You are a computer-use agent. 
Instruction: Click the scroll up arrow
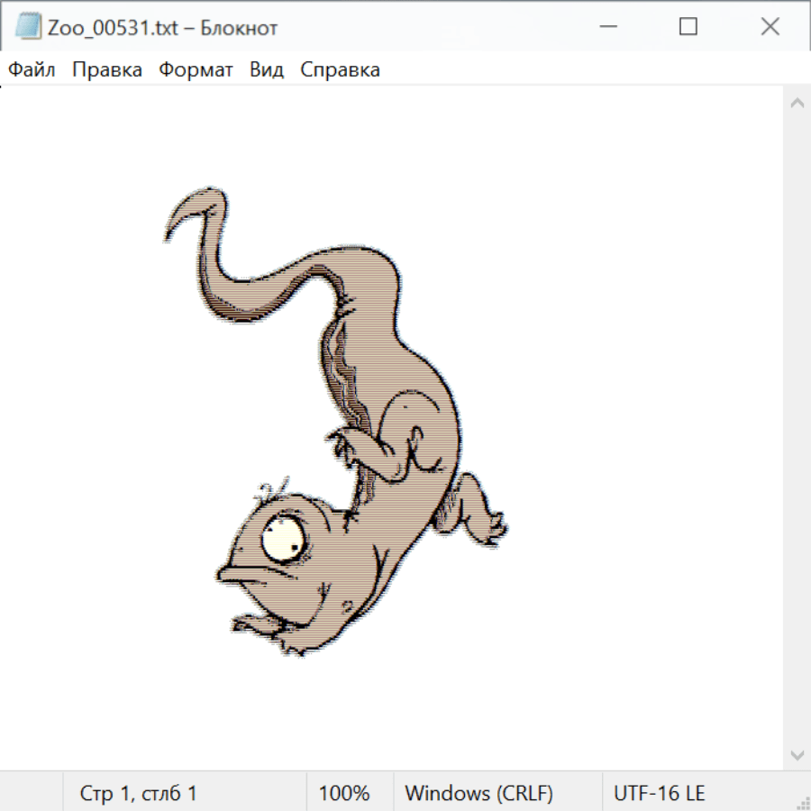(797, 104)
